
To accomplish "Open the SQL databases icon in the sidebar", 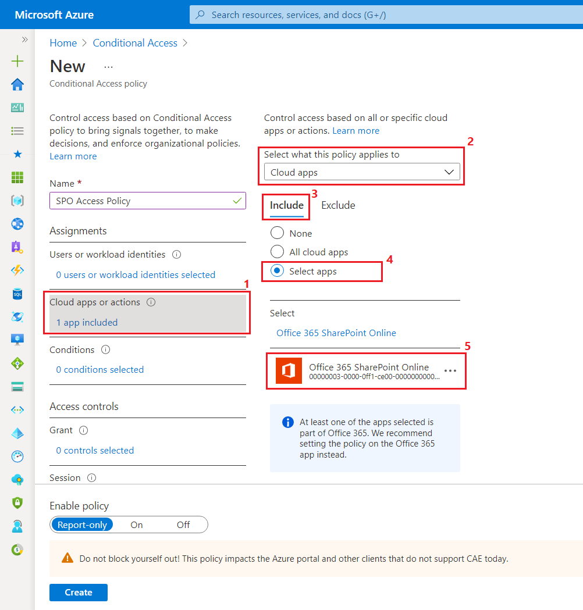I will click(x=17, y=294).
